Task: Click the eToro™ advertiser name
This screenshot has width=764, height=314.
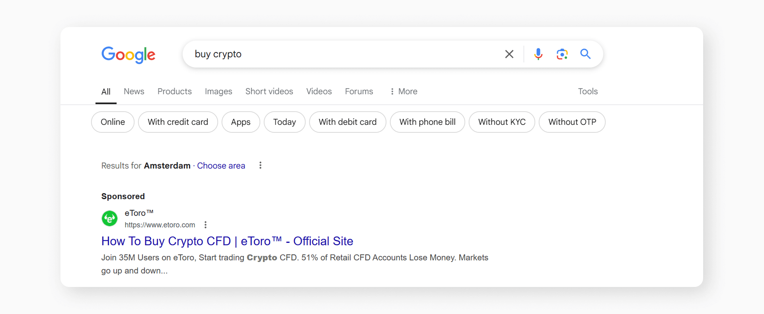Action: click(x=139, y=213)
